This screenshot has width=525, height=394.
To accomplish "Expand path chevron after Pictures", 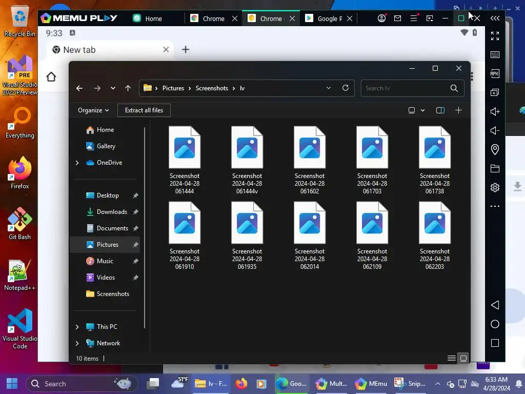I will coord(190,88).
